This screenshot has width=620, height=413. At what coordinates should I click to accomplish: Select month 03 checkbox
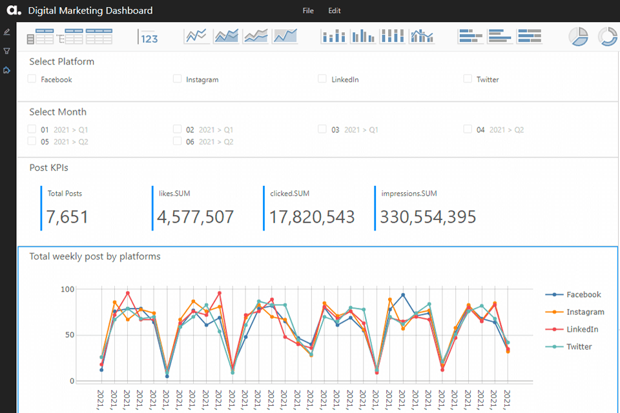[x=322, y=129]
